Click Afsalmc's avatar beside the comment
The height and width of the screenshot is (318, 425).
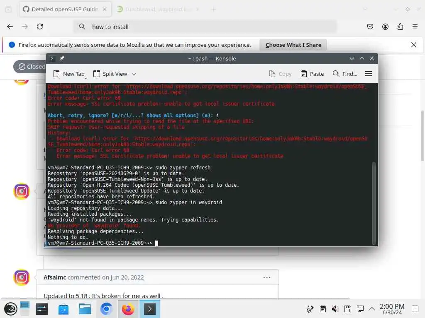pyautogui.click(x=22, y=277)
